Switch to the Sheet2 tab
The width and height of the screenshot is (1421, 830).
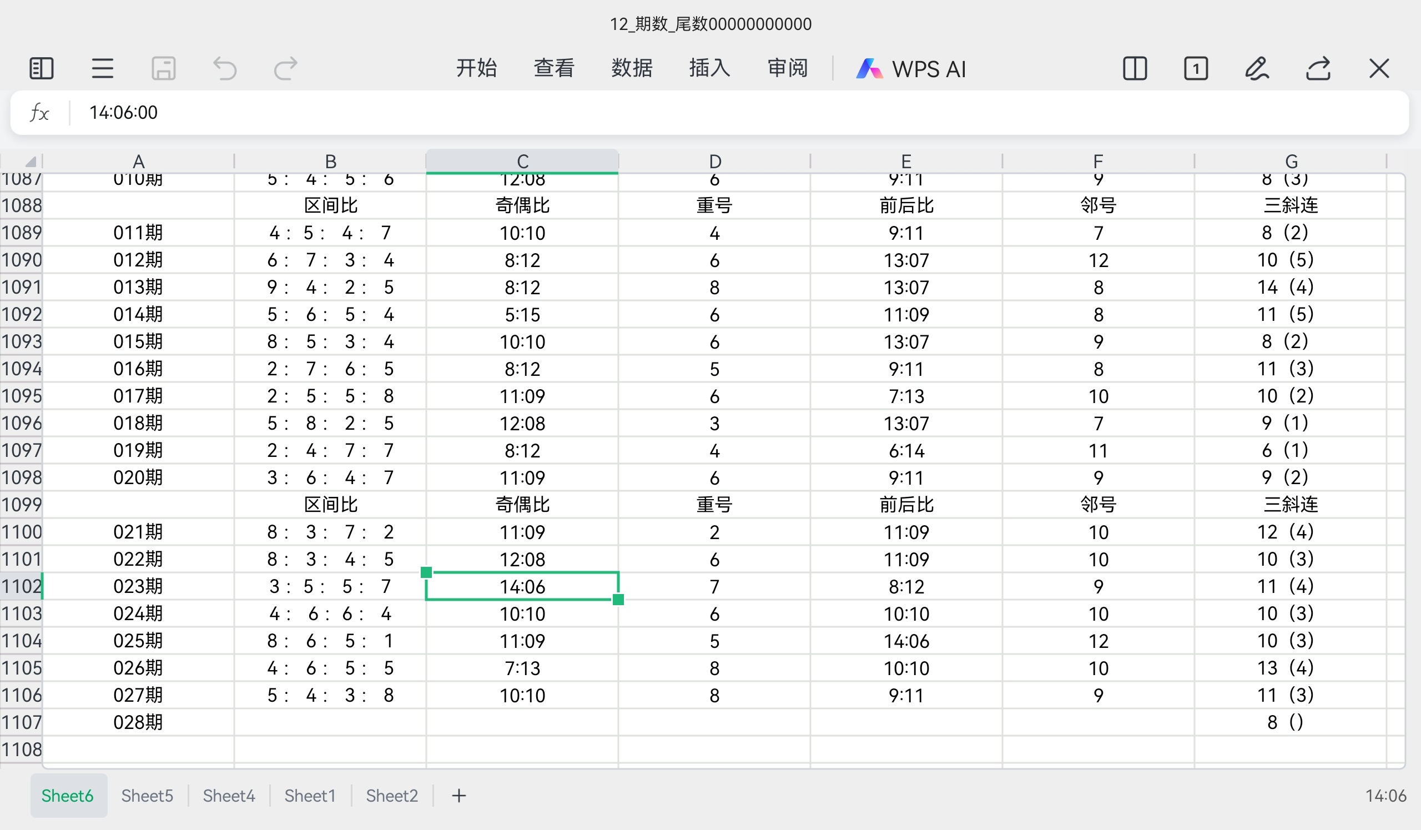392,796
